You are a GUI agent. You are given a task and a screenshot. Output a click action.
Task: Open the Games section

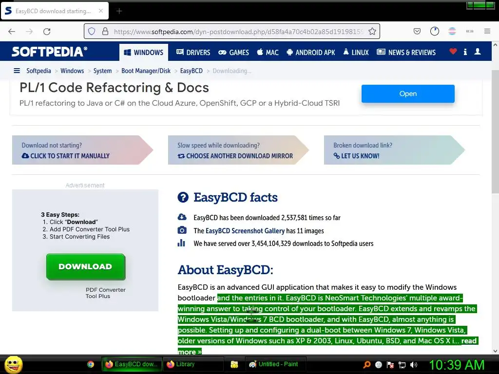[233, 52]
